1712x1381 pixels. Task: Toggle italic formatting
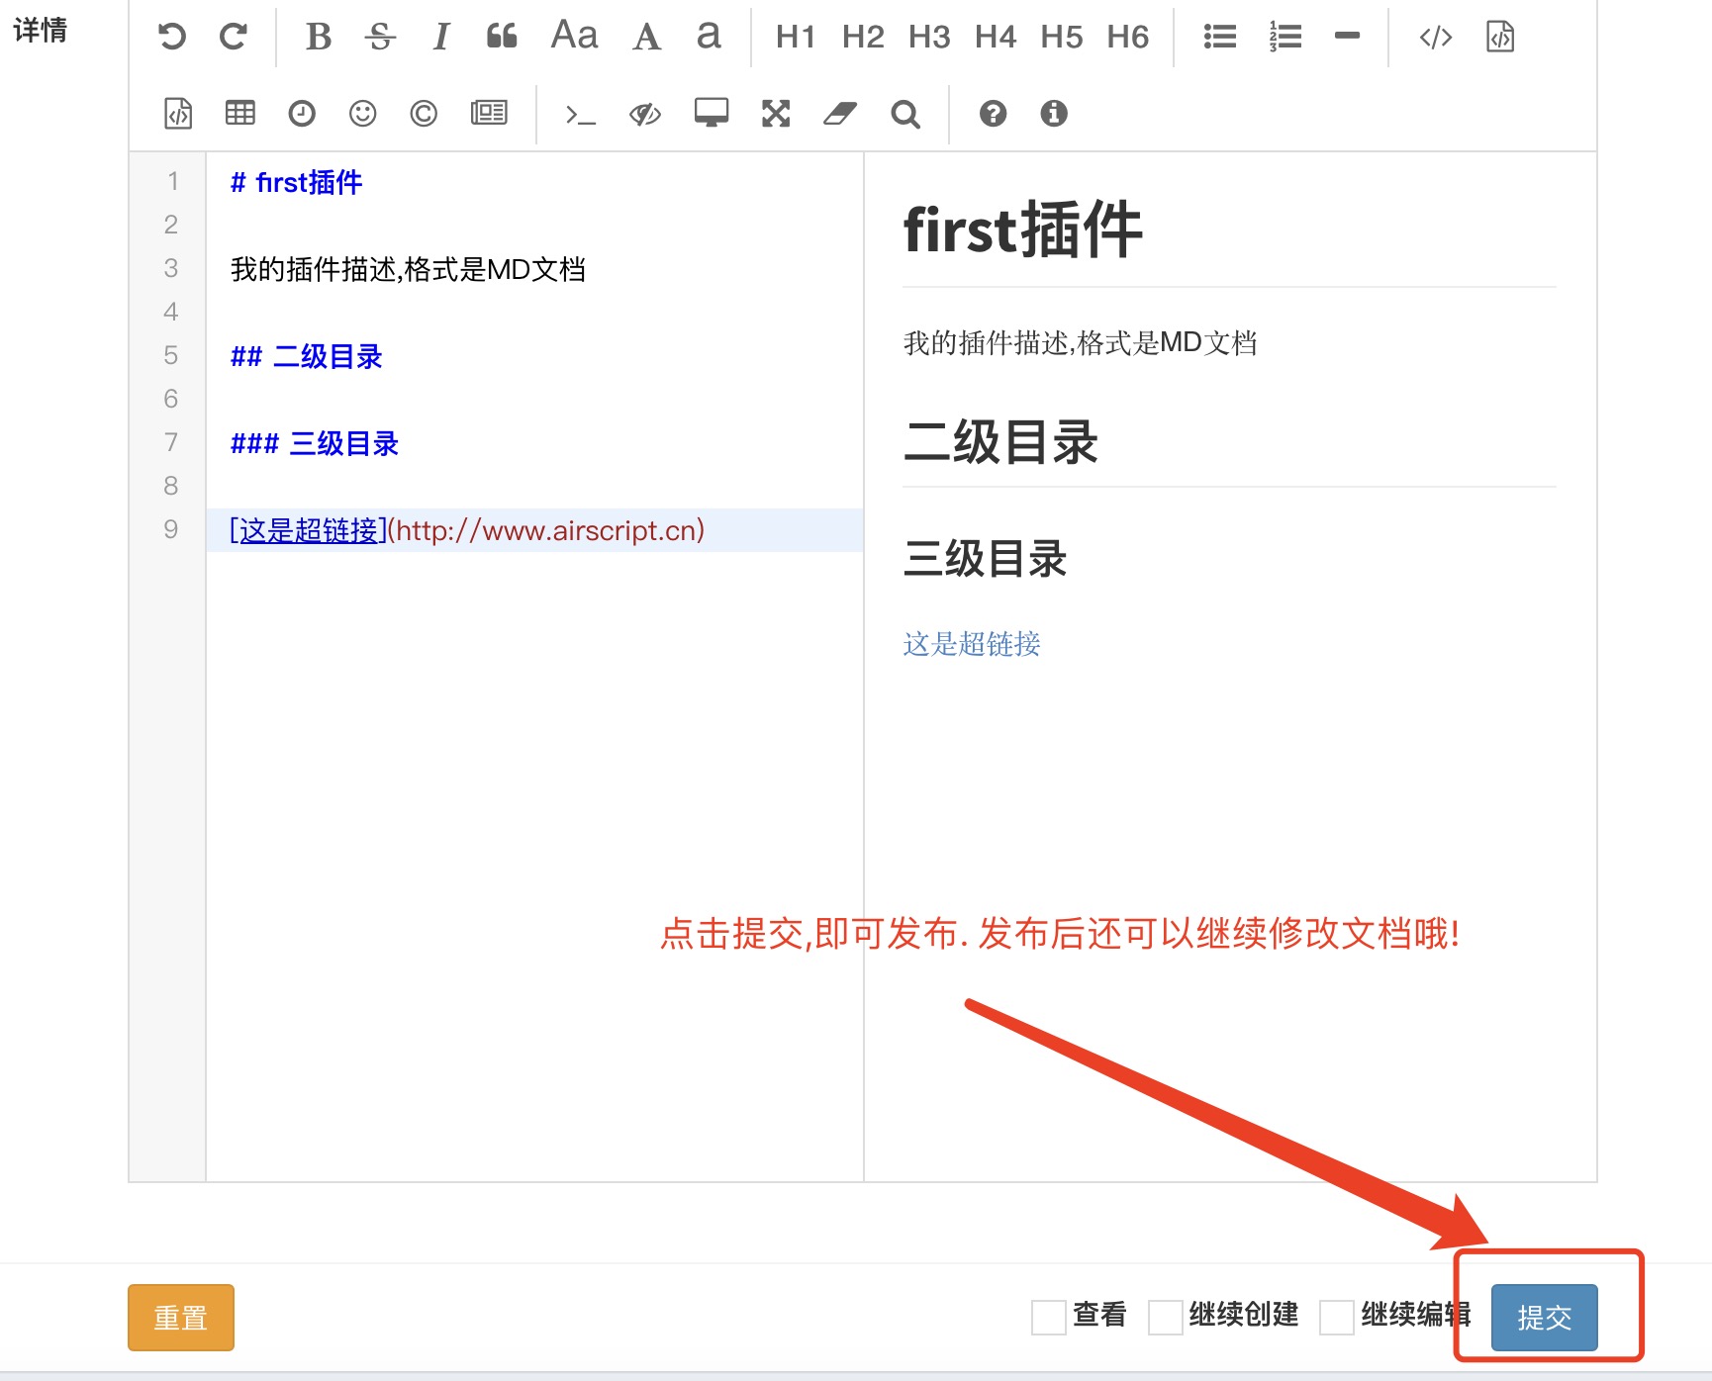[x=441, y=37]
